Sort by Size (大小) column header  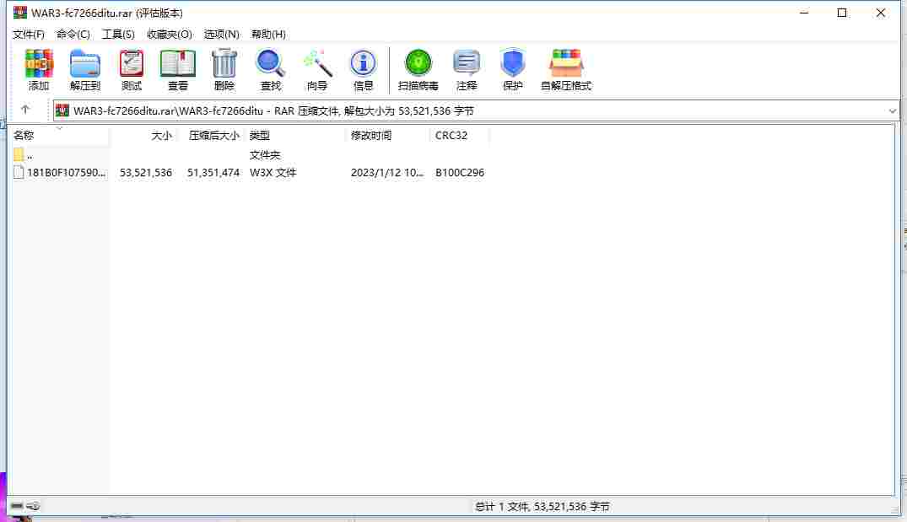(143, 135)
